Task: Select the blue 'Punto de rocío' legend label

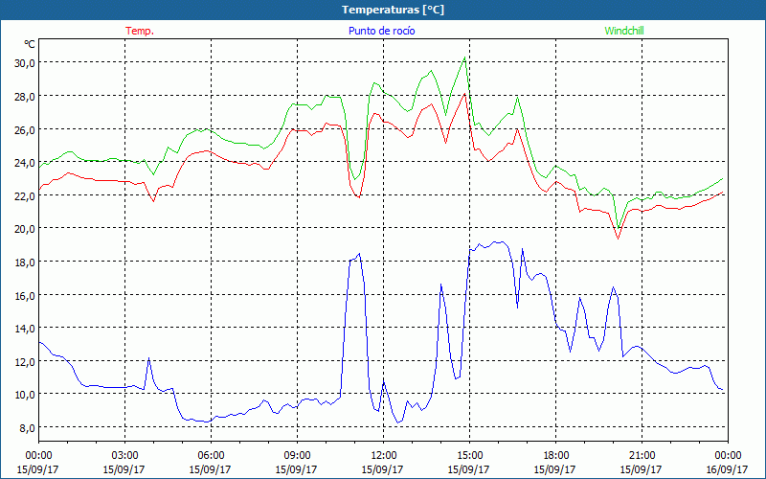Action: click(381, 31)
